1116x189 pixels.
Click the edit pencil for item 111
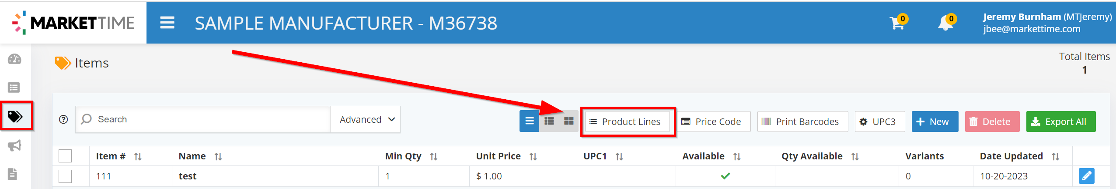coord(1086,176)
